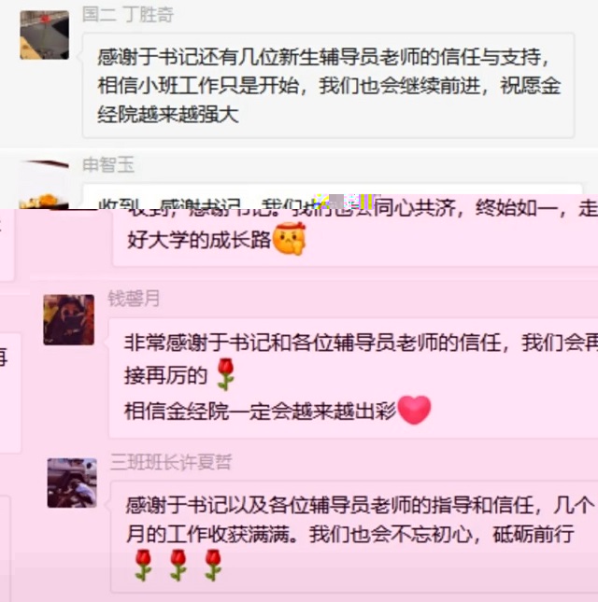Image resolution: width=598 pixels, height=602 pixels.
Task: Click the middle rose emoji in 许夏哲's message
Action: [178, 565]
